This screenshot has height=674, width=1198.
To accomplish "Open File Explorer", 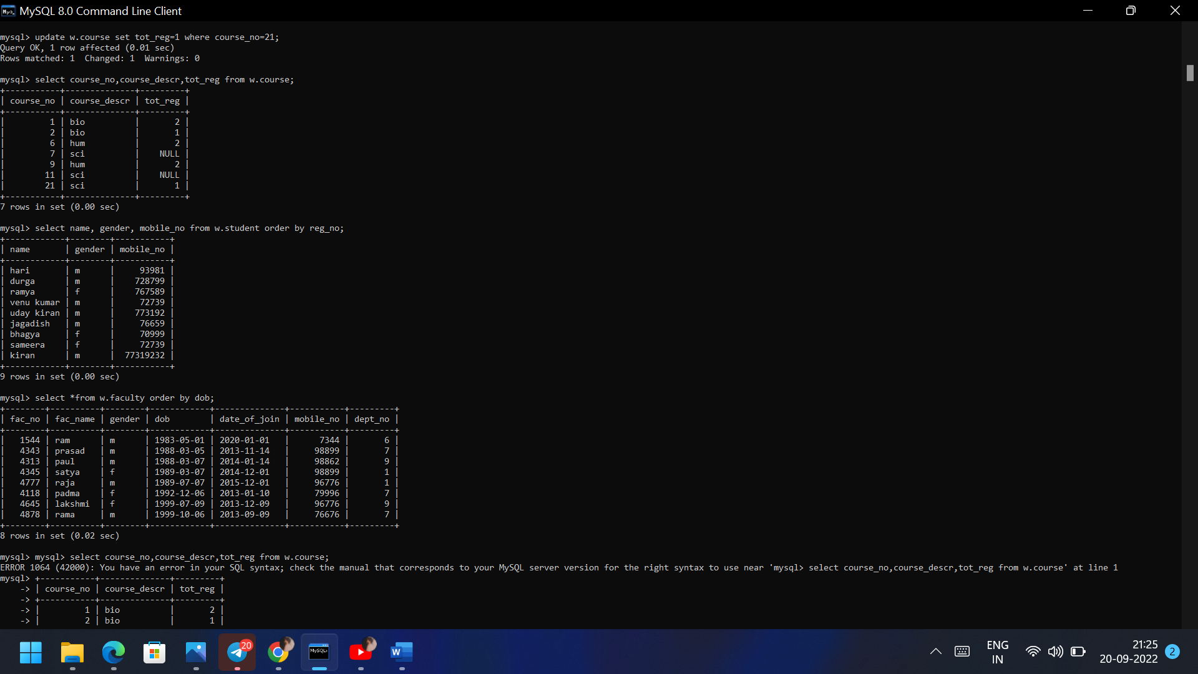I will coord(71,653).
